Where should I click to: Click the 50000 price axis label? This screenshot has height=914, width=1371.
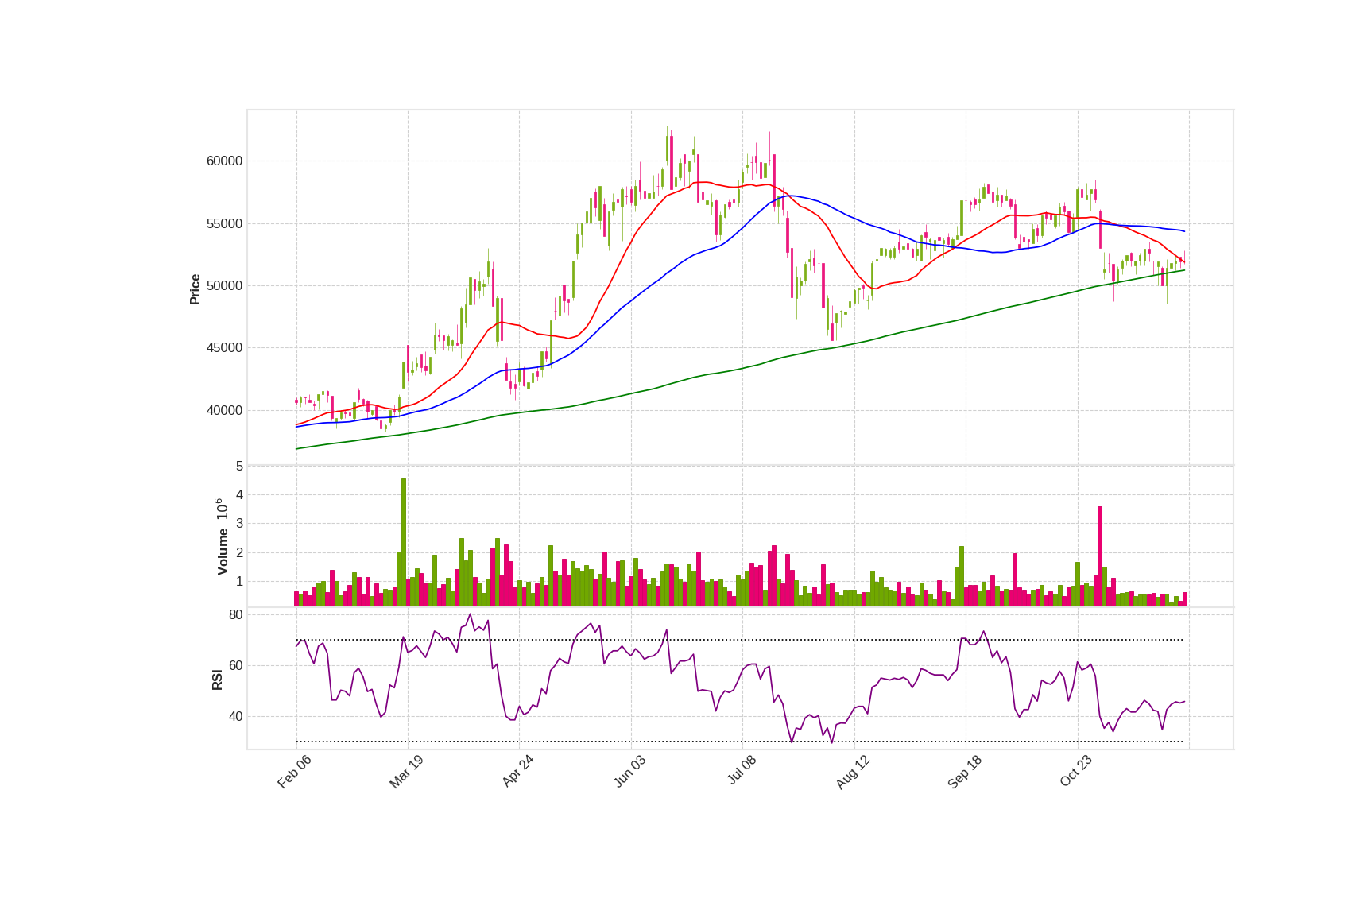[x=224, y=286]
